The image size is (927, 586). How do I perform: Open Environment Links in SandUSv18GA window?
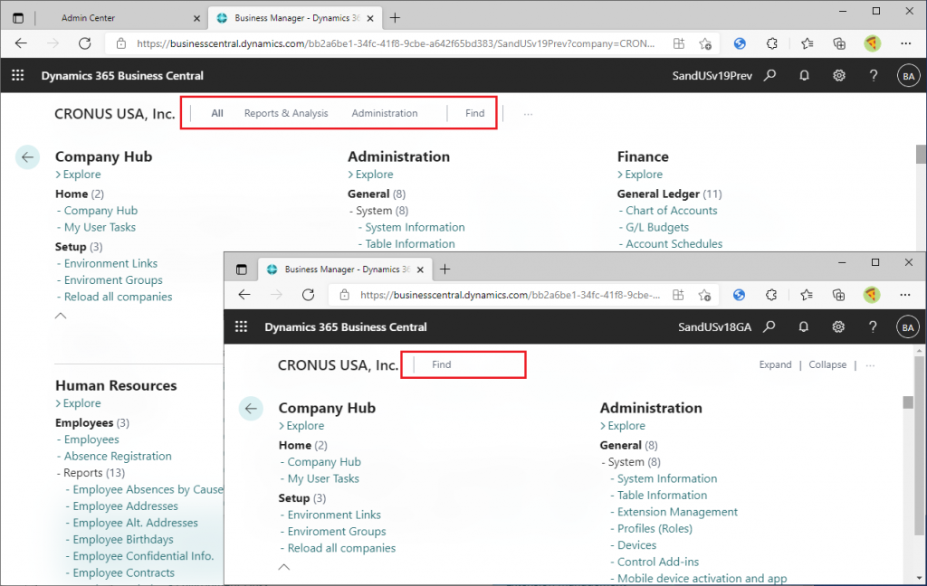coord(334,515)
